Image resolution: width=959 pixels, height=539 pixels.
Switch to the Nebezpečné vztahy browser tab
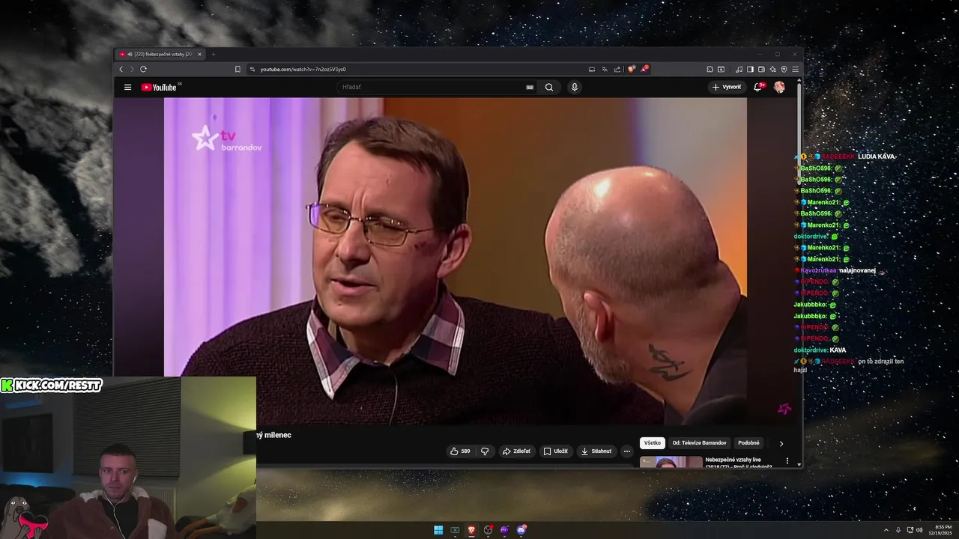161,54
